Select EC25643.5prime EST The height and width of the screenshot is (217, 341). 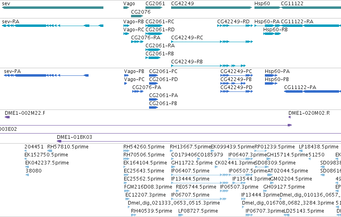tap(126, 175)
